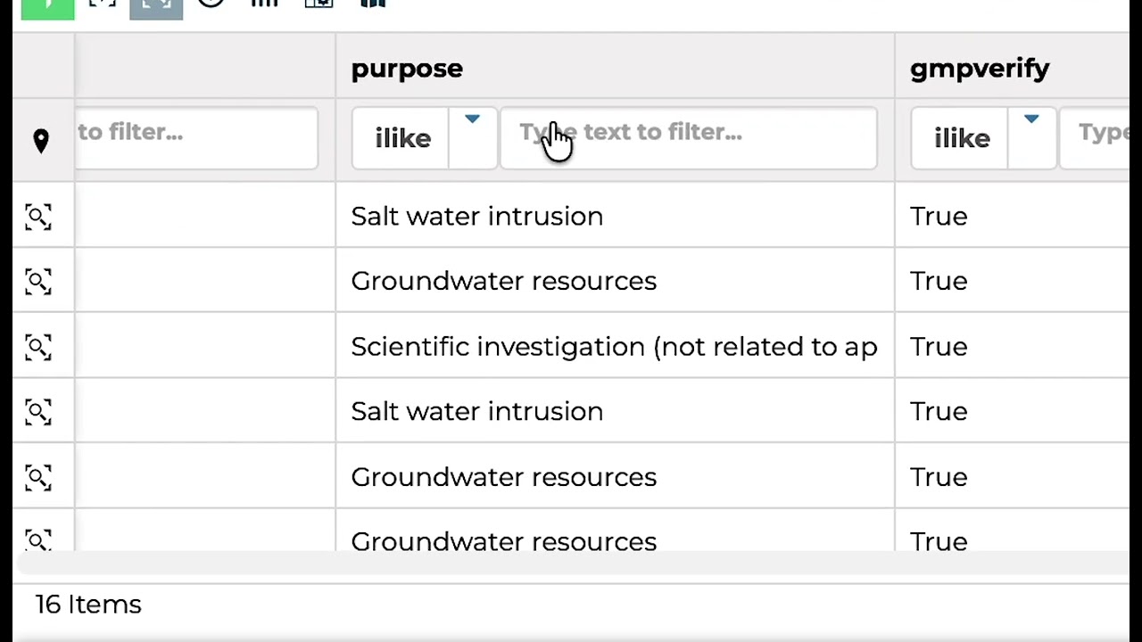Image resolution: width=1142 pixels, height=642 pixels.
Task: Select the Scientific investigation purpose cell
Action: (615, 346)
